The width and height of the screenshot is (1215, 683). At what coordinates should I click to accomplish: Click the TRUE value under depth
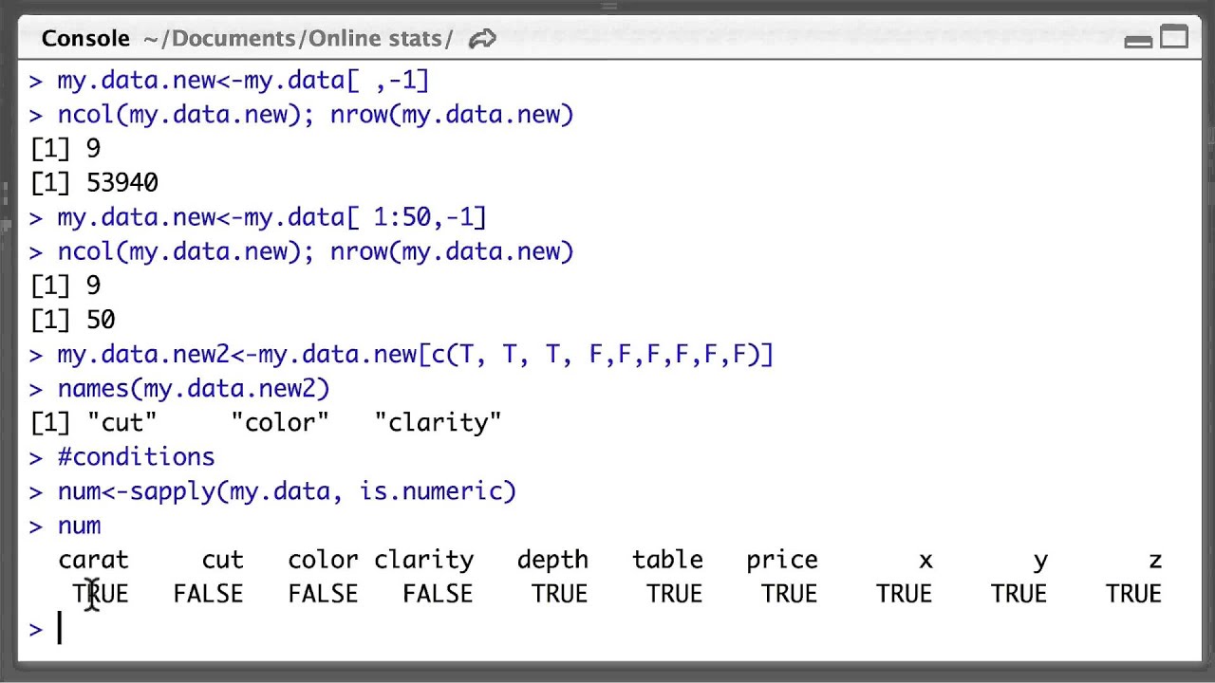coord(559,594)
